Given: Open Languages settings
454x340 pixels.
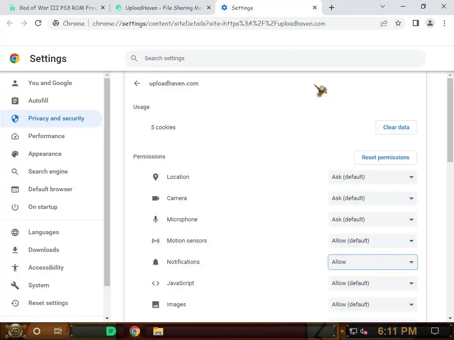Looking at the screenshot, I should 51,232.
